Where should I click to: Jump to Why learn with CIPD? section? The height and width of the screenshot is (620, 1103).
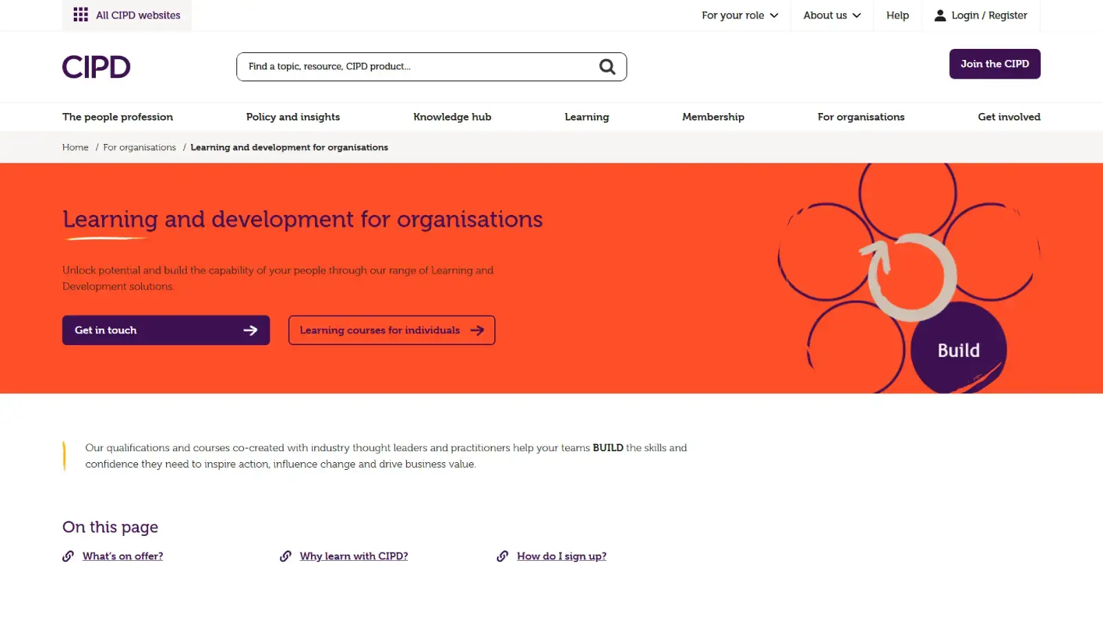(x=354, y=557)
